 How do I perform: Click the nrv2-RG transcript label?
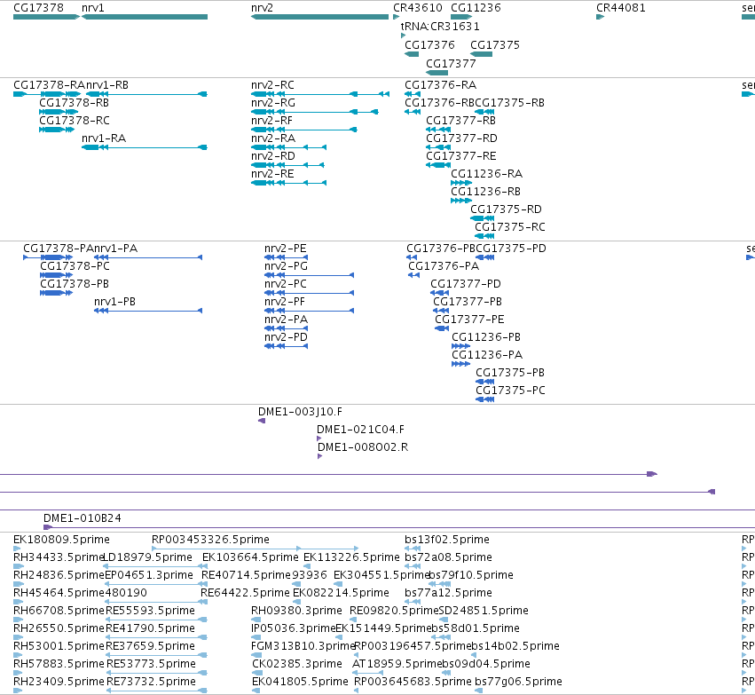click(x=273, y=103)
